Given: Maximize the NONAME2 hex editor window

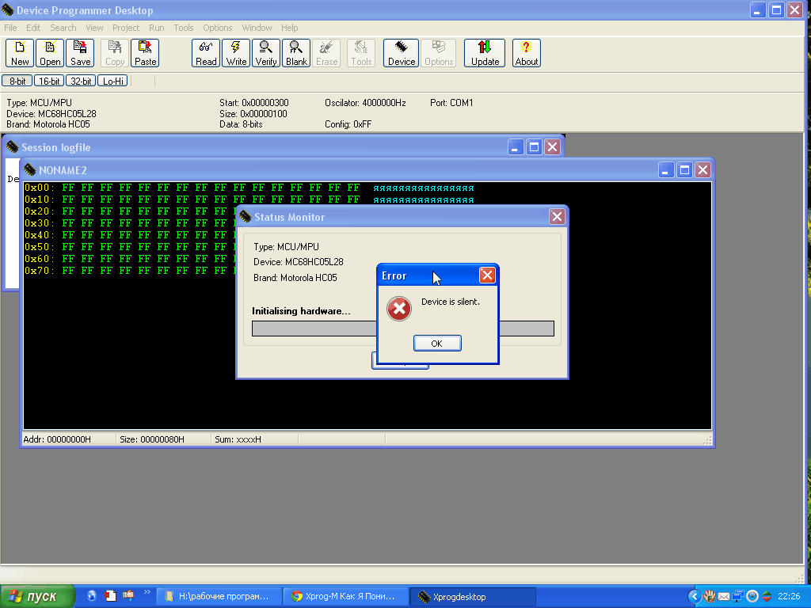Looking at the screenshot, I should [684, 170].
